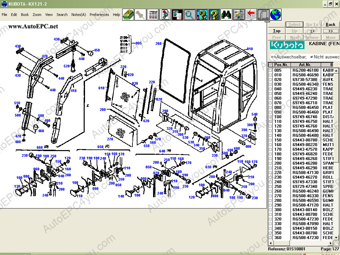This screenshot has height=255, width=340.
Task: Open the Notes(A) menu
Action: [x=78, y=15]
